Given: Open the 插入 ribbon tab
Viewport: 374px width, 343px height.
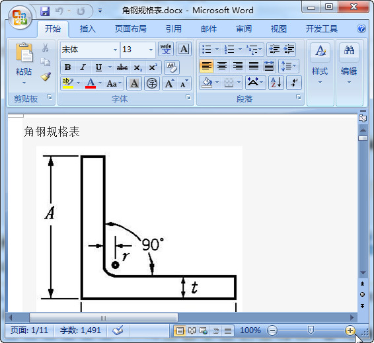Looking at the screenshot, I should (x=87, y=29).
